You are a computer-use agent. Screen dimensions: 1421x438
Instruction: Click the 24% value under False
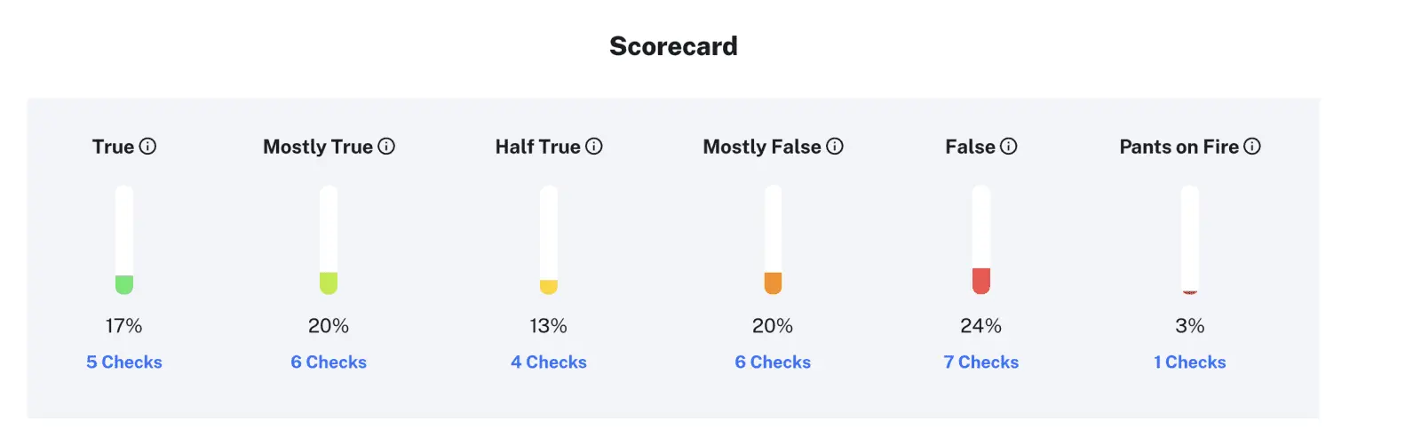[x=981, y=326]
